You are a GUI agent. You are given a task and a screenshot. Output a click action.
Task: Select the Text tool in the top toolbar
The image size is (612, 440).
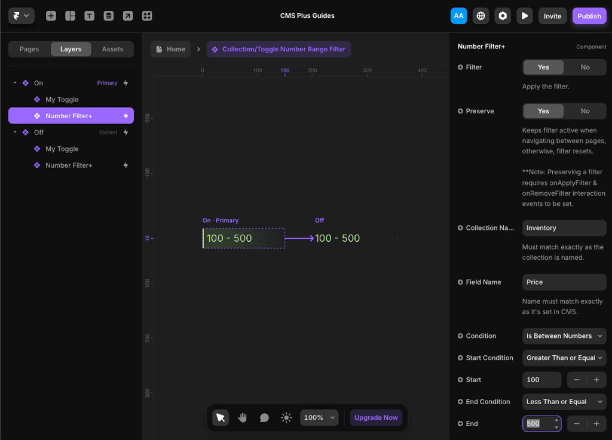click(x=89, y=16)
